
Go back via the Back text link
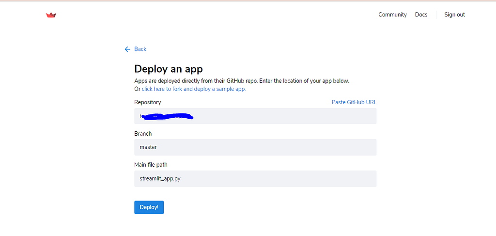coord(140,49)
